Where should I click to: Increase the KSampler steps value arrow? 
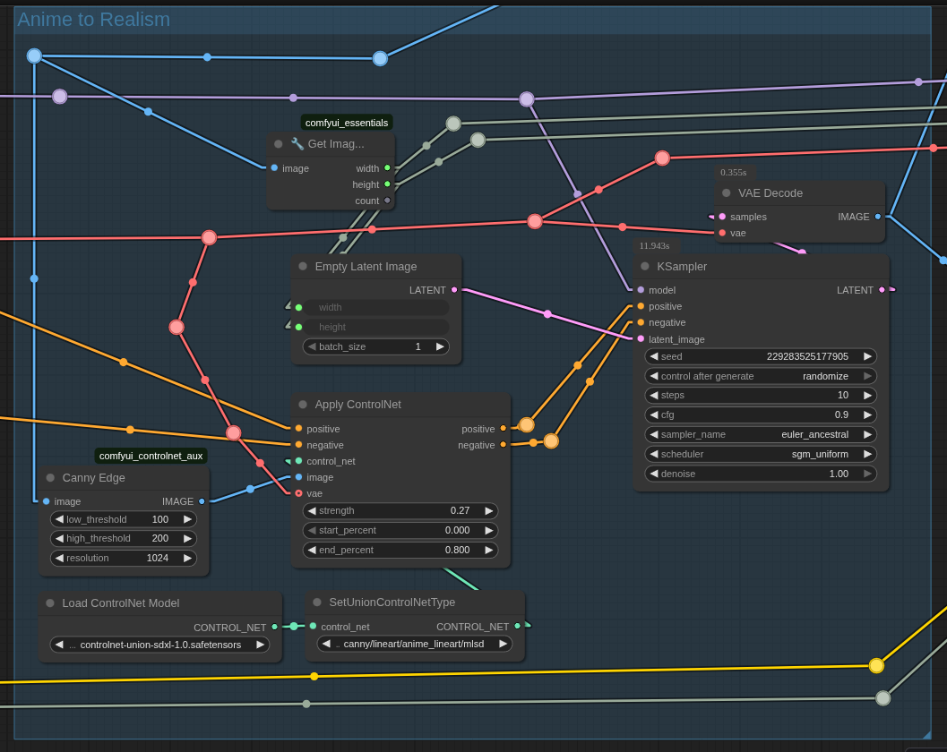coord(867,396)
